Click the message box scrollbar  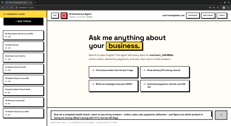tap(212, 114)
